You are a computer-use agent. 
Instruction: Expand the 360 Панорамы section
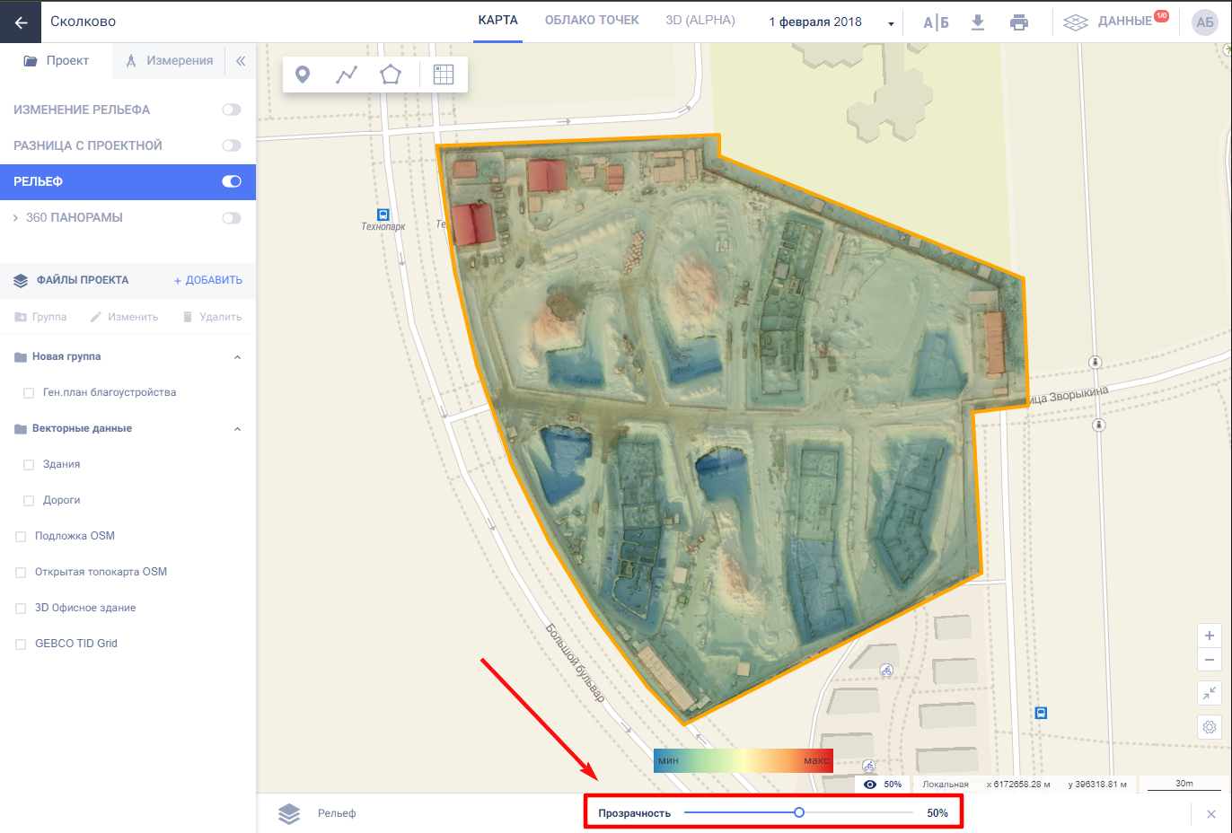click(x=15, y=218)
